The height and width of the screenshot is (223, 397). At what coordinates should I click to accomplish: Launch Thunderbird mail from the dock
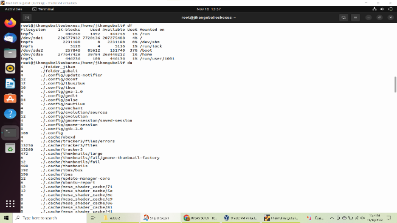tap(10, 38)
